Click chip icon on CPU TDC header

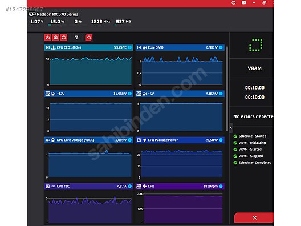pyautogui.click(x=48, y=186)
